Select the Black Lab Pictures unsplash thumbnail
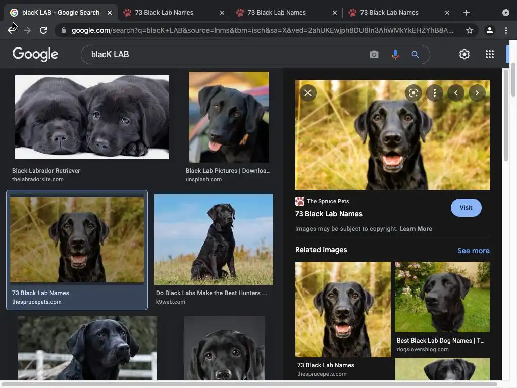 pos(229,117)
